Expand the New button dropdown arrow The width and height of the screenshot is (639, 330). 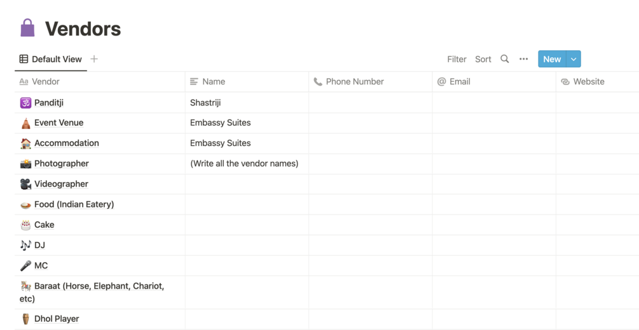pyautogui.click(x=574, y=59)
